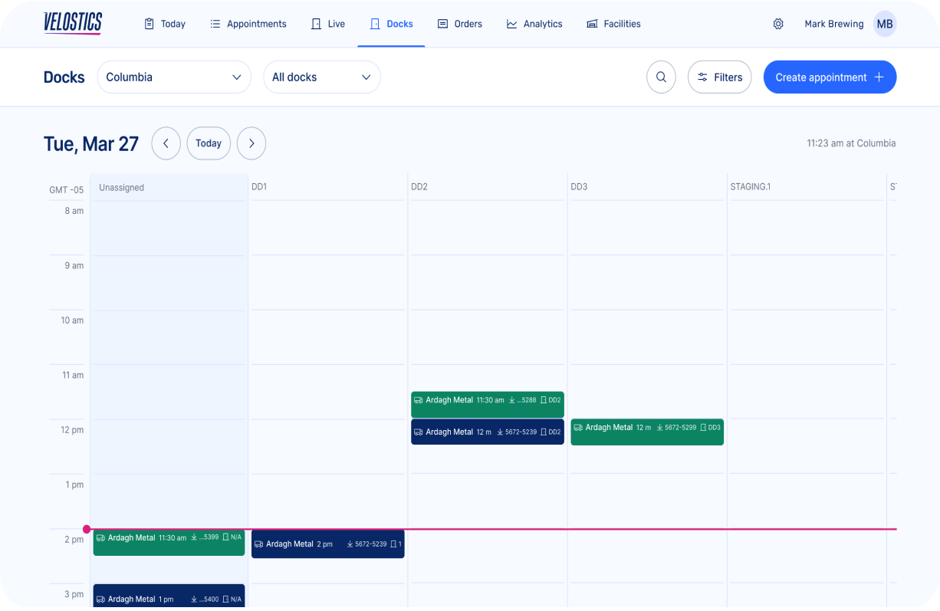
Task: Click the search magnifier icon
Action: (x=661, y=77)
